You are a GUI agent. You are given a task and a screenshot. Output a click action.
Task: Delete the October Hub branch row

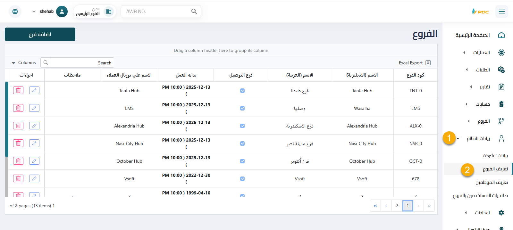tap(18, 161)
